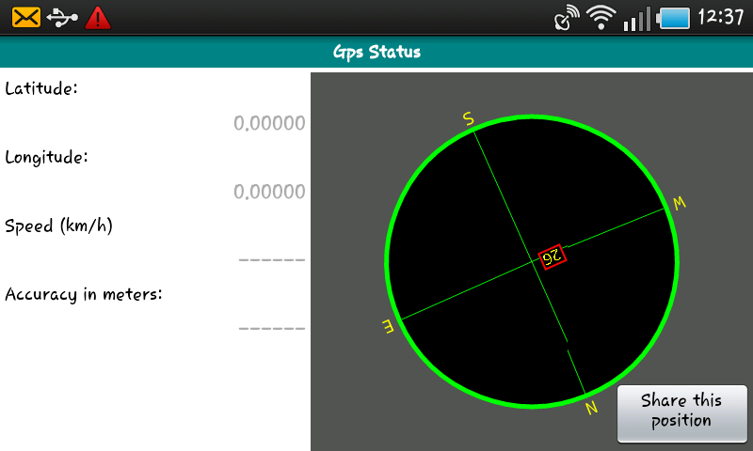753x451 pixels.
Task: Open the mail notification icon
Action: click(x=26, y=18)
